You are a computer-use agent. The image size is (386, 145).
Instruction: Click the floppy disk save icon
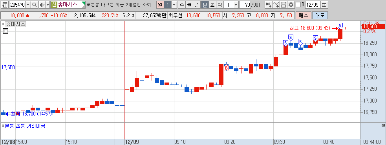pyautogui.click(x=284, y=5)
